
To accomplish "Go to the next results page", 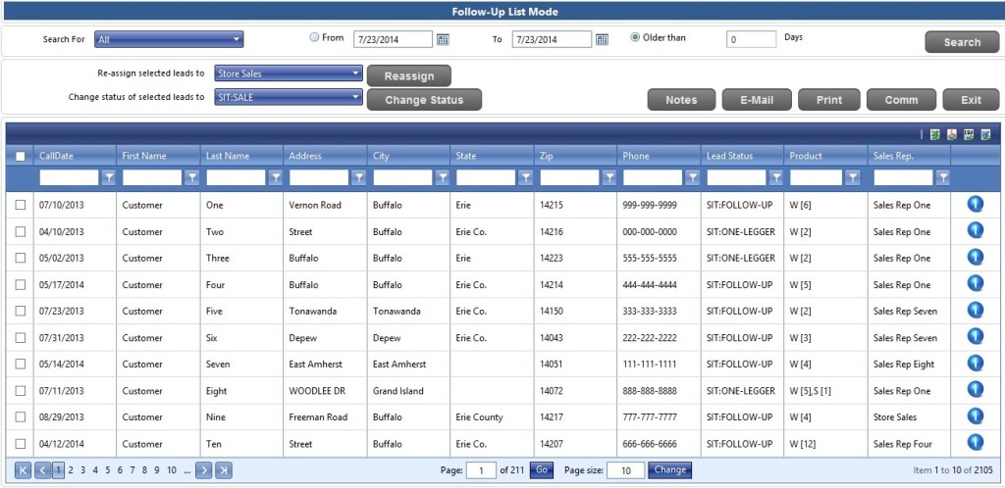I will click(x=204, y=470).
